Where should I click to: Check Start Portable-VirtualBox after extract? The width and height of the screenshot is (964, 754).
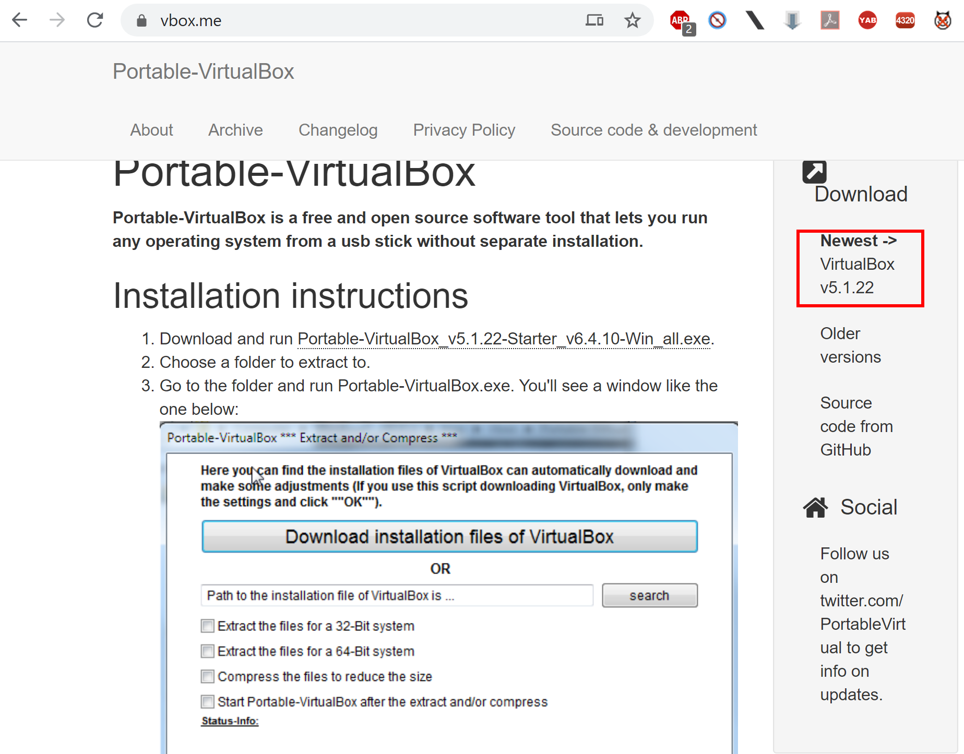pos(208,702)
